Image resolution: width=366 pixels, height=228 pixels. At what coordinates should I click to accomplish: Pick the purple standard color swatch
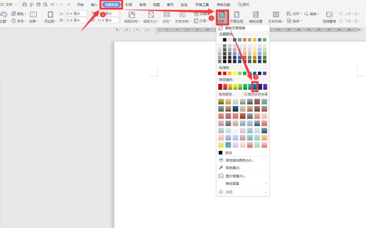pyautogui.click(x=265, y=73)
